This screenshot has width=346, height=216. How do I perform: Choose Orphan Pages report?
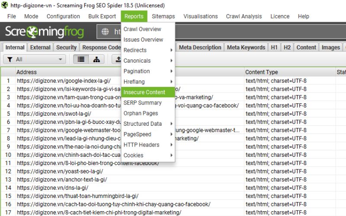click(x=148, y=113)
